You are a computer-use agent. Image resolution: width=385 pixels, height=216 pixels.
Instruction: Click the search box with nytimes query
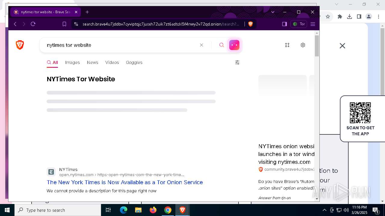(x=120, y=45)
